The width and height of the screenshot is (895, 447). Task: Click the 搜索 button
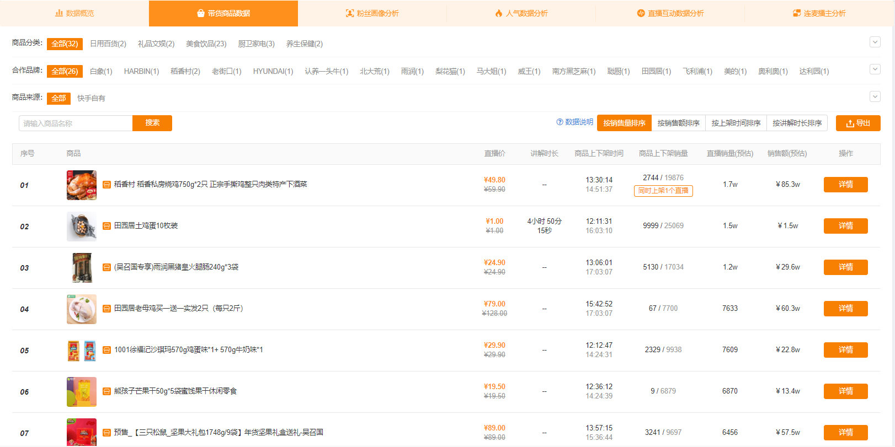pyautogui.click(x=152, y=123)
